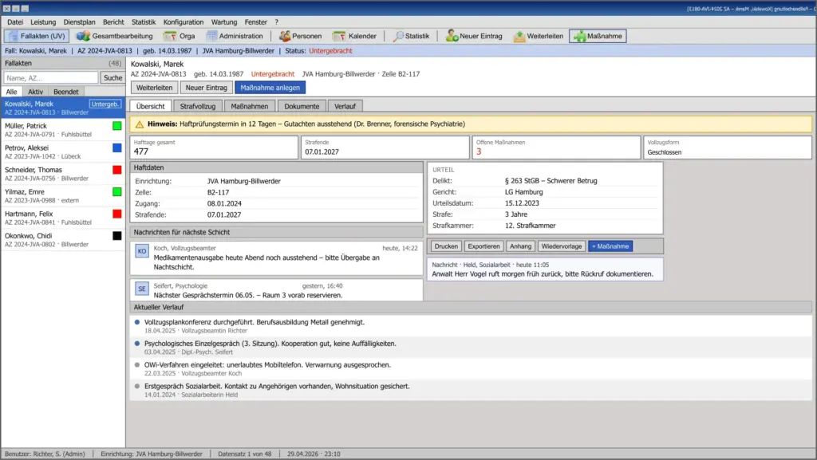Select the Übersicht tab
Image resolution: width=817 pixels, height=460 pixels.
151,106
